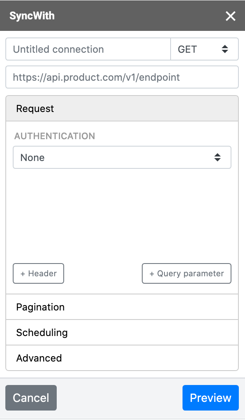Close the SyncWith dialog with the X icon
Screen dimensions: 245x420
point(231,16)
